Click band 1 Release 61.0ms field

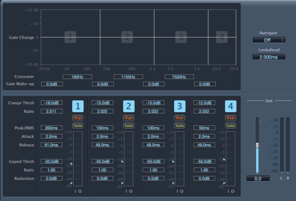tap(52, 145)
